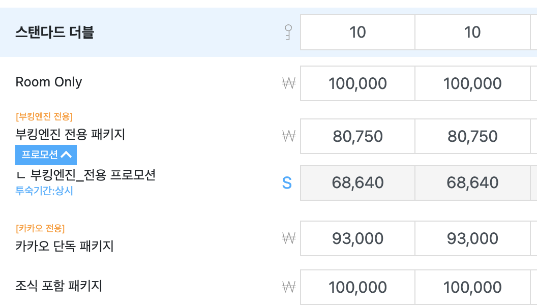The image size is (537, 308).
Task: Open the Room Only rate plan
Action: click(x=49, y=82)
